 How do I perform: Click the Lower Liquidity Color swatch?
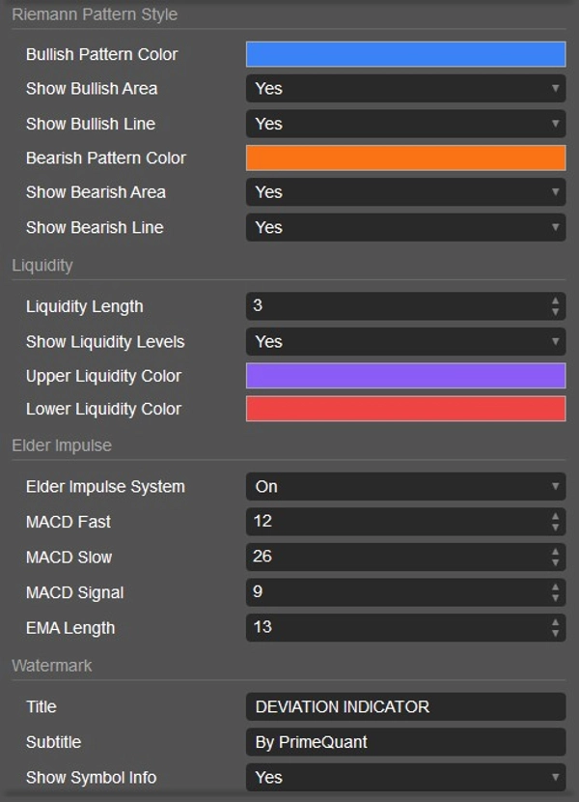pyautogui.click(x=405, y=409)
